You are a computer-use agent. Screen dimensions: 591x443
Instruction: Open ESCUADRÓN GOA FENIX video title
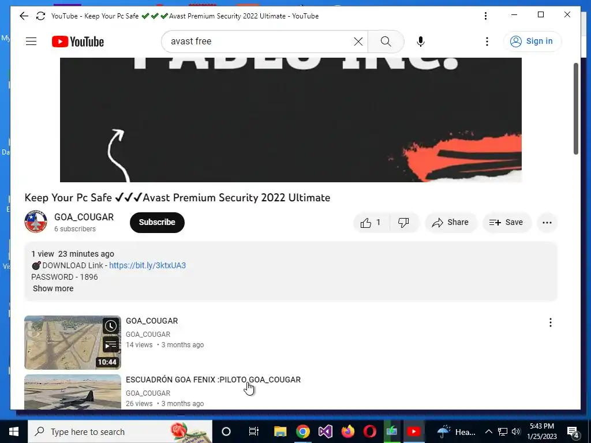coord(214,380)
